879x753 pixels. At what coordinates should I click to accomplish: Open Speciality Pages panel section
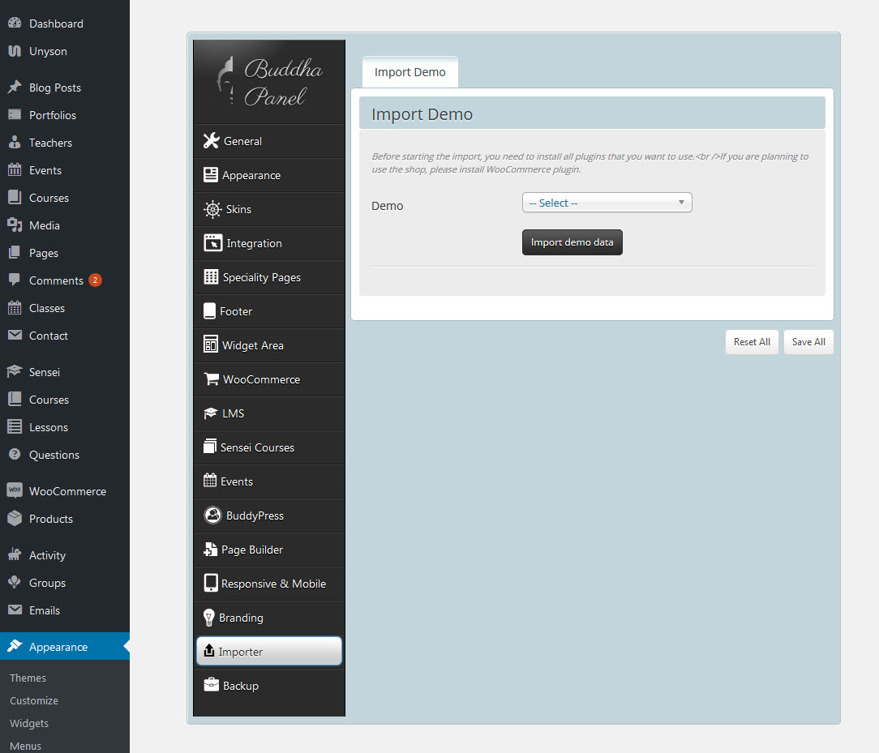point(261,277)
